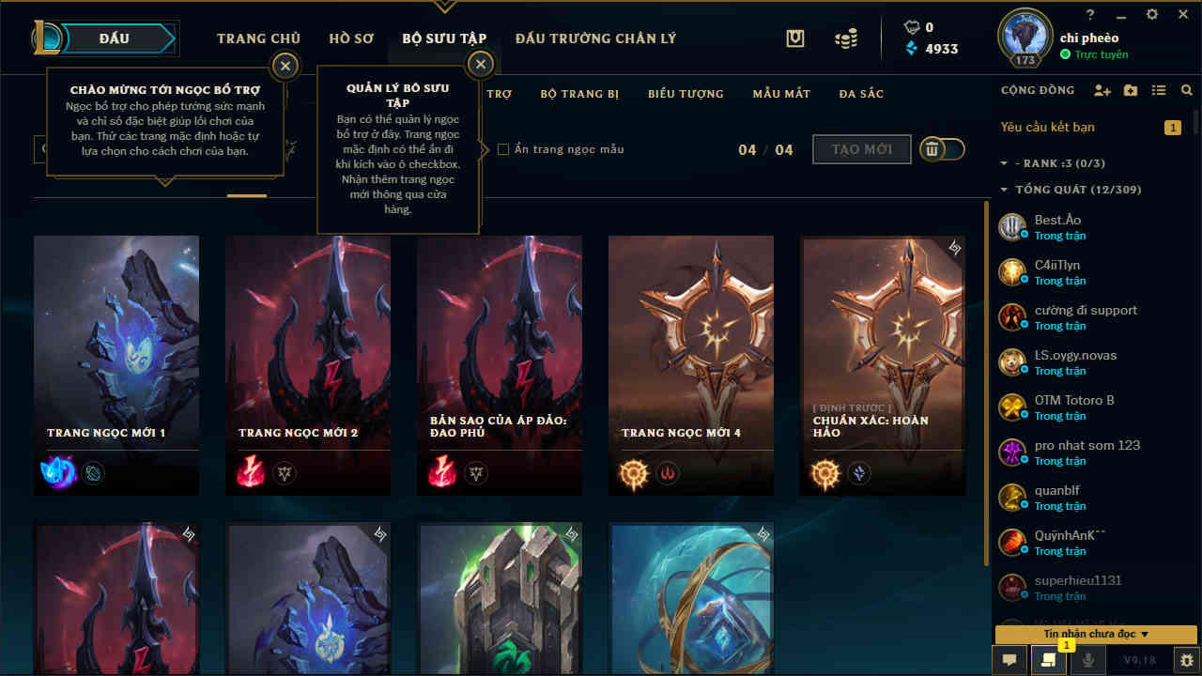This screenshot has height=676, width=1202.
Task: Check the Ẩn trang ngọc mẫu checkbox
Action: (x=503, y=149)
